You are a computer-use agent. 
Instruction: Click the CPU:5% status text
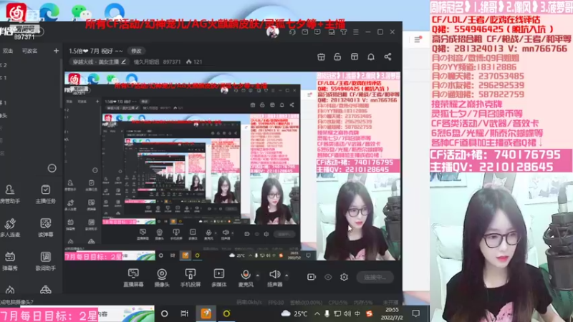337,302
